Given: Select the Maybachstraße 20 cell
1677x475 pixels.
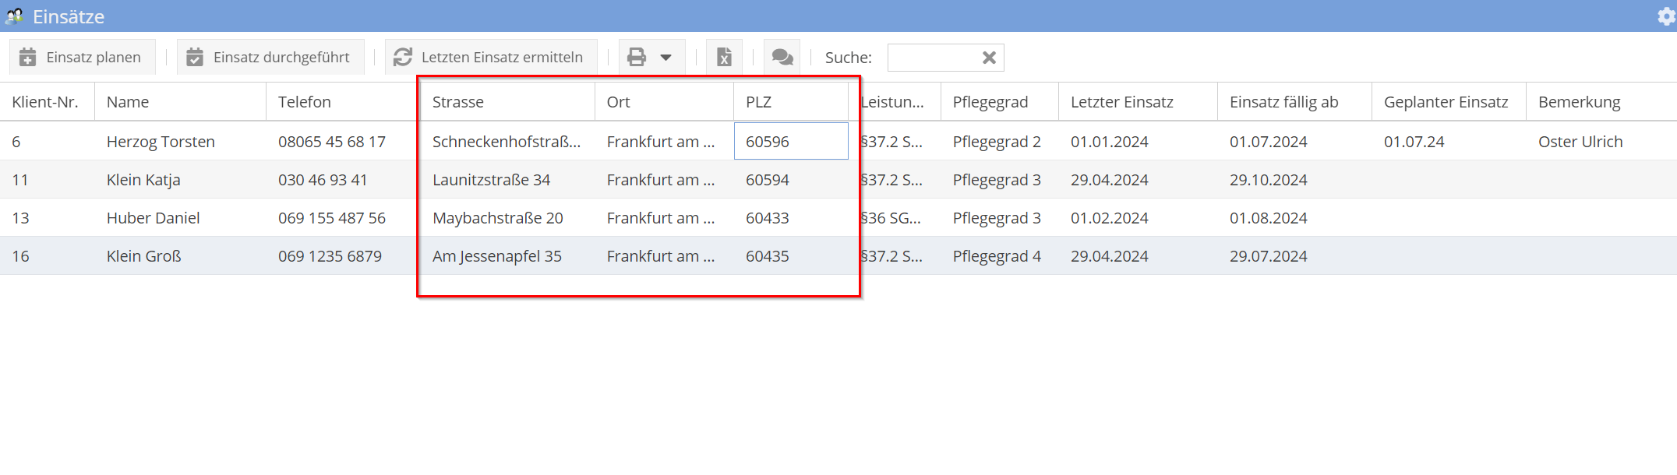Looking at the screenshot, I should click(x=507, y=218).
